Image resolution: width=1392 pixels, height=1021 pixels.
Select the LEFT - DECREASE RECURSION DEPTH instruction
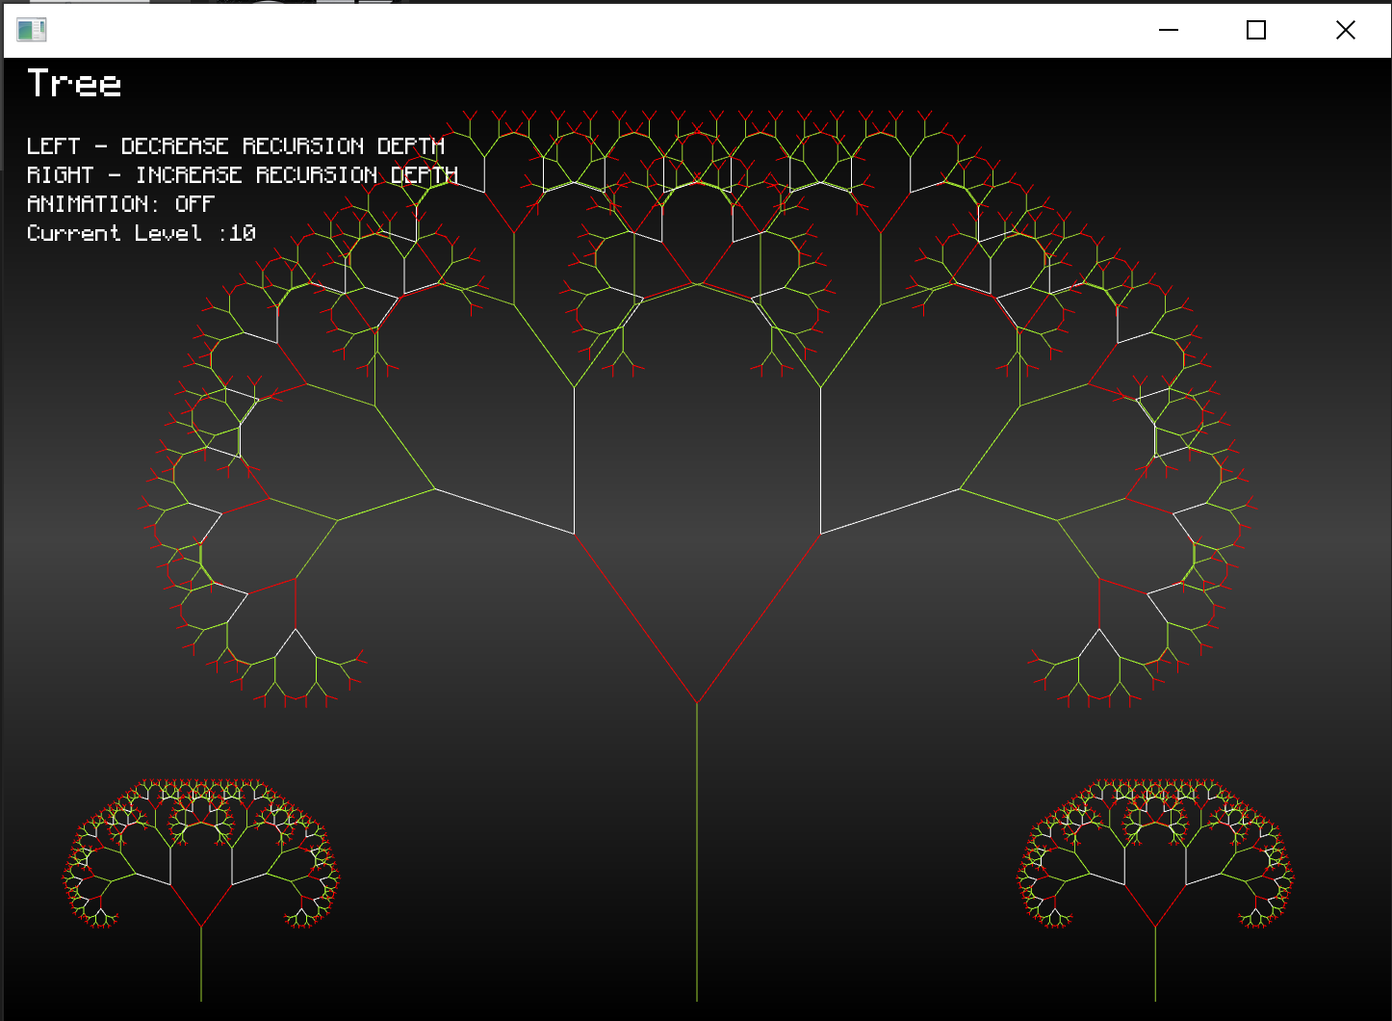[x=235, y=145]
